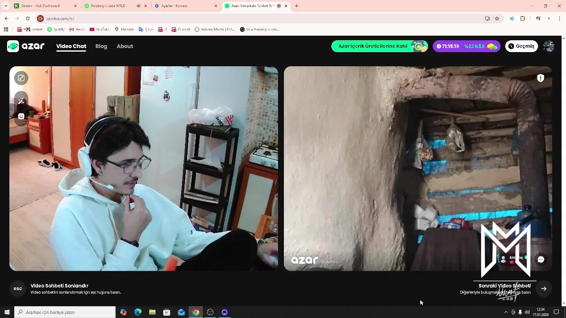Open the Spotify bookmark

click(x=56, y=30)
